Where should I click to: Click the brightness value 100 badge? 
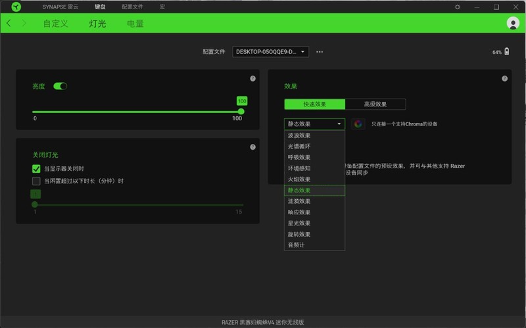(242, 101)
